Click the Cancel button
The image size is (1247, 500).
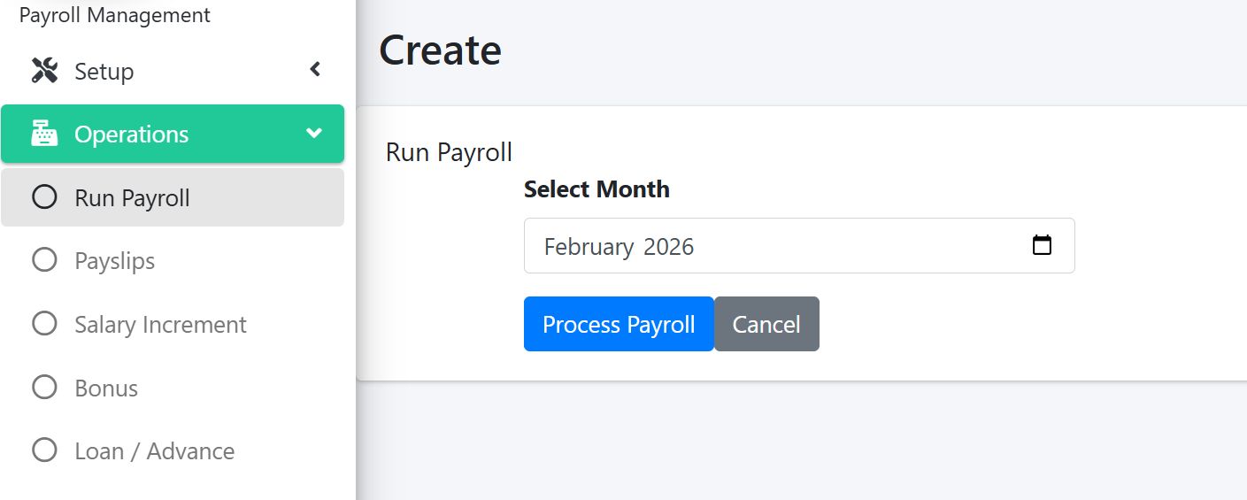(766, 324)
